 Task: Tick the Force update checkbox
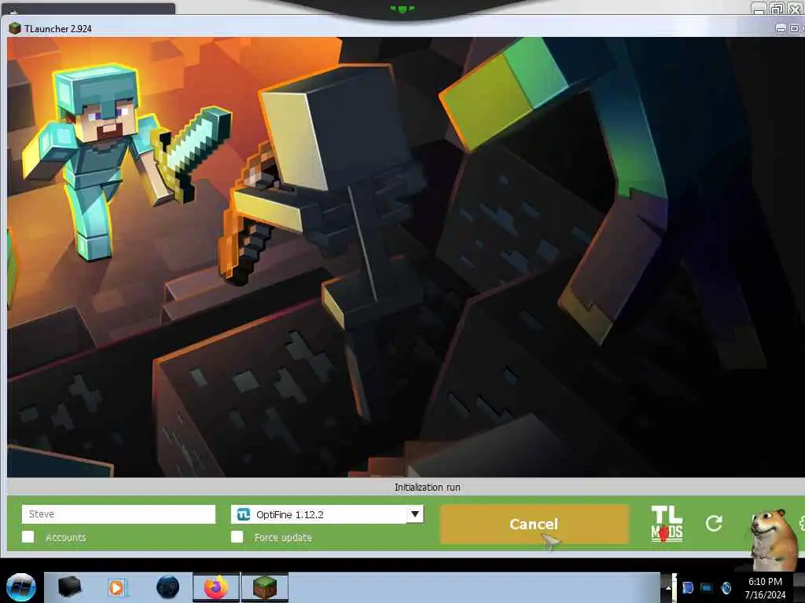click(x=237, y=537)
